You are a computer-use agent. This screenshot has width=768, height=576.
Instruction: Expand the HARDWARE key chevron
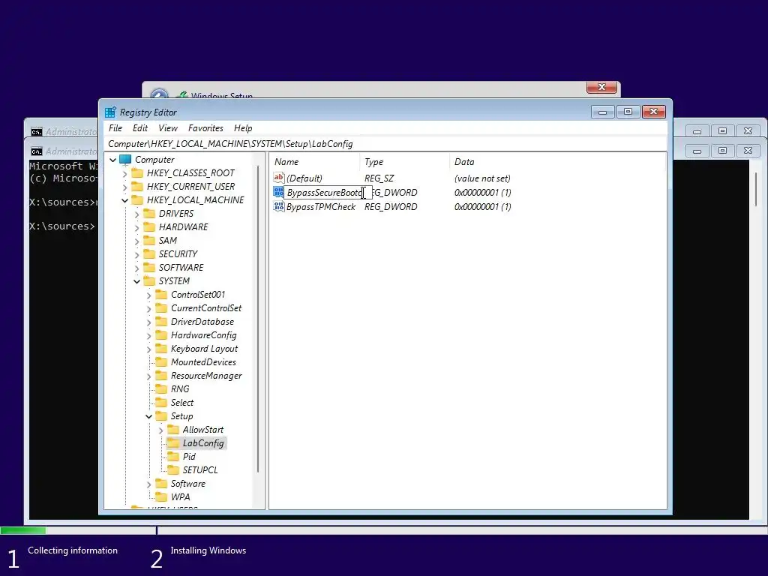pyautogui.click(x=137, y=227)
